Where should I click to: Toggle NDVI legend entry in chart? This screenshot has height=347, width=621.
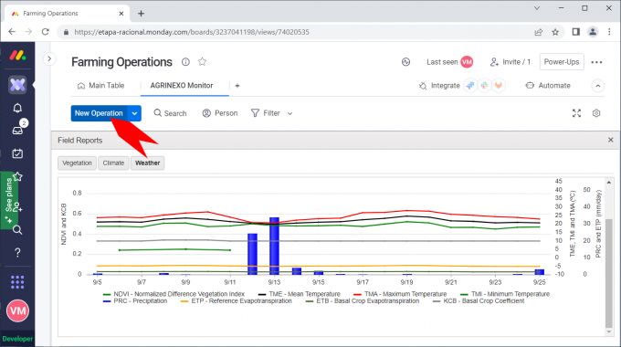tap(174, 294)
